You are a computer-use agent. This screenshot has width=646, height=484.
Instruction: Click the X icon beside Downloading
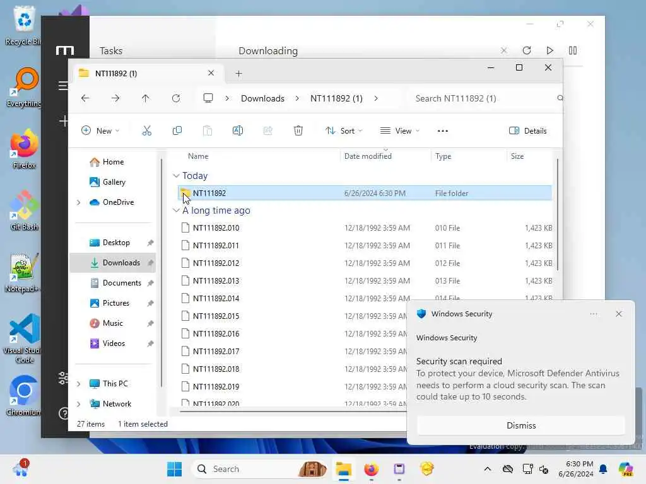(x=503, y=50)
